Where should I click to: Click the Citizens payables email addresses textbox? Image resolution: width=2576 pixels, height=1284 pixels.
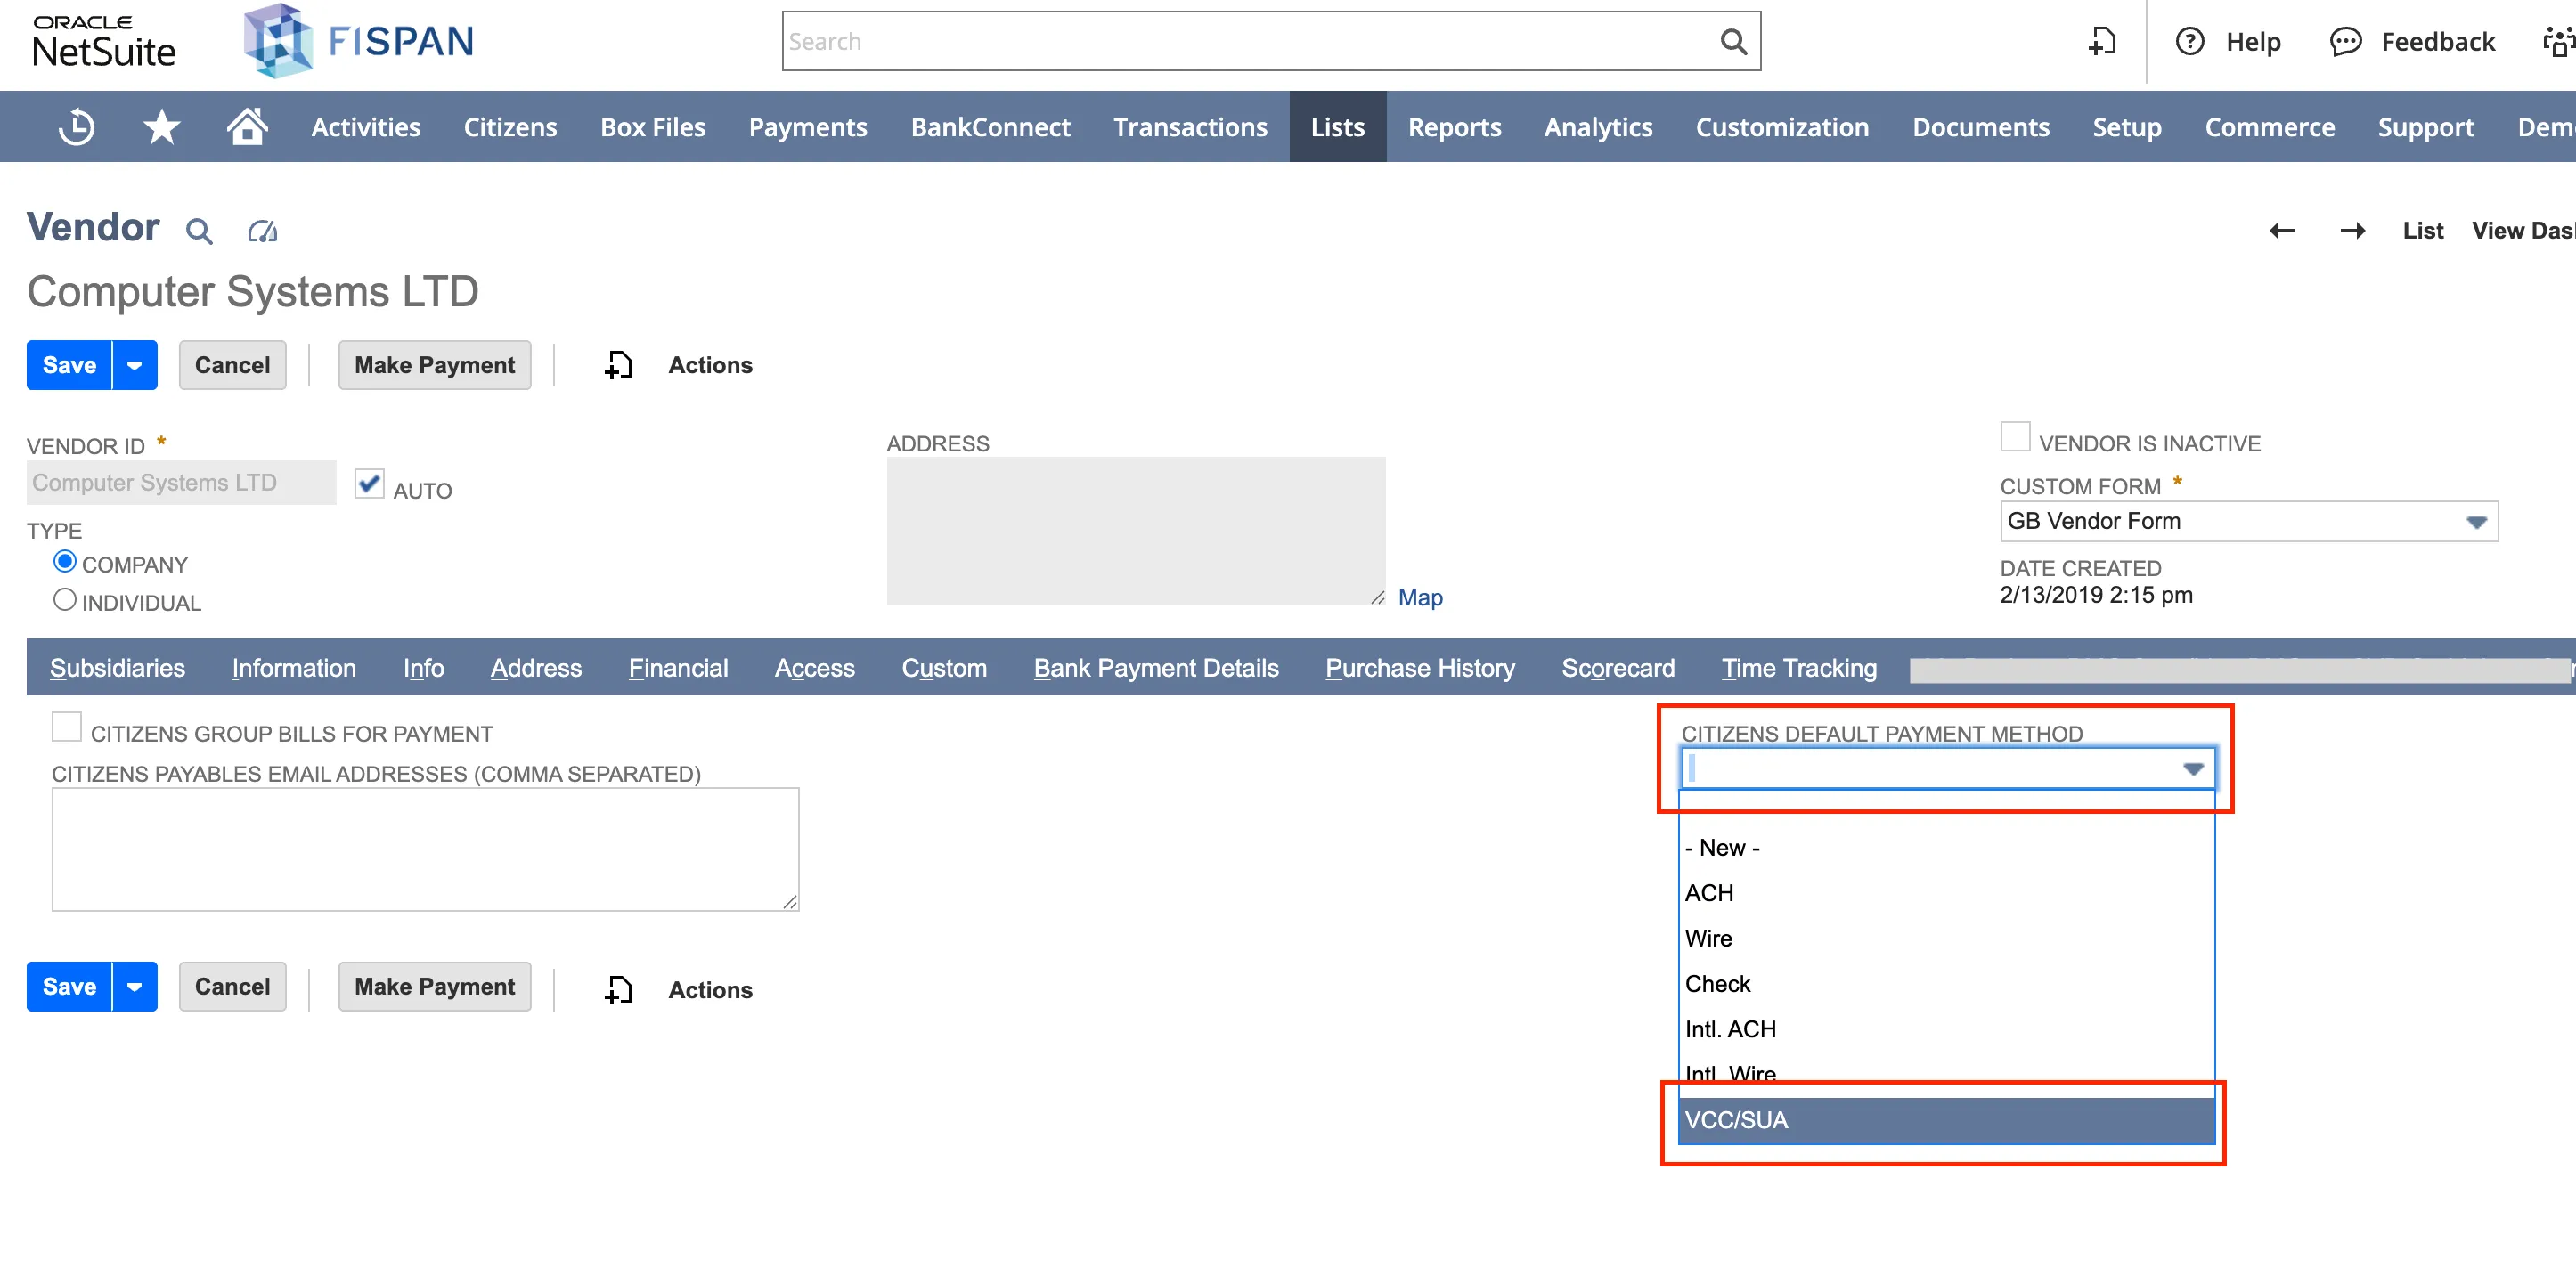pyautogui.click(x=426, y=850)
